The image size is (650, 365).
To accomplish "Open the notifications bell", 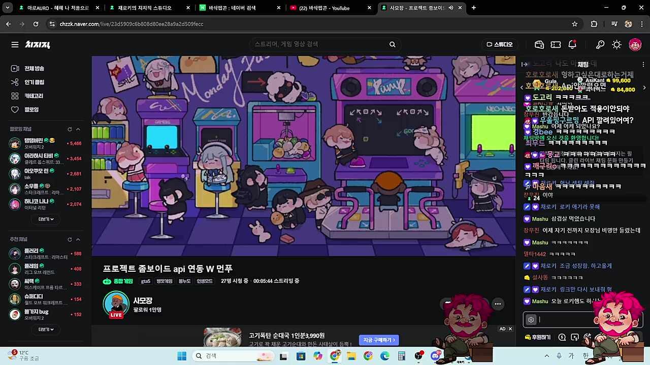I will (572, 45).
